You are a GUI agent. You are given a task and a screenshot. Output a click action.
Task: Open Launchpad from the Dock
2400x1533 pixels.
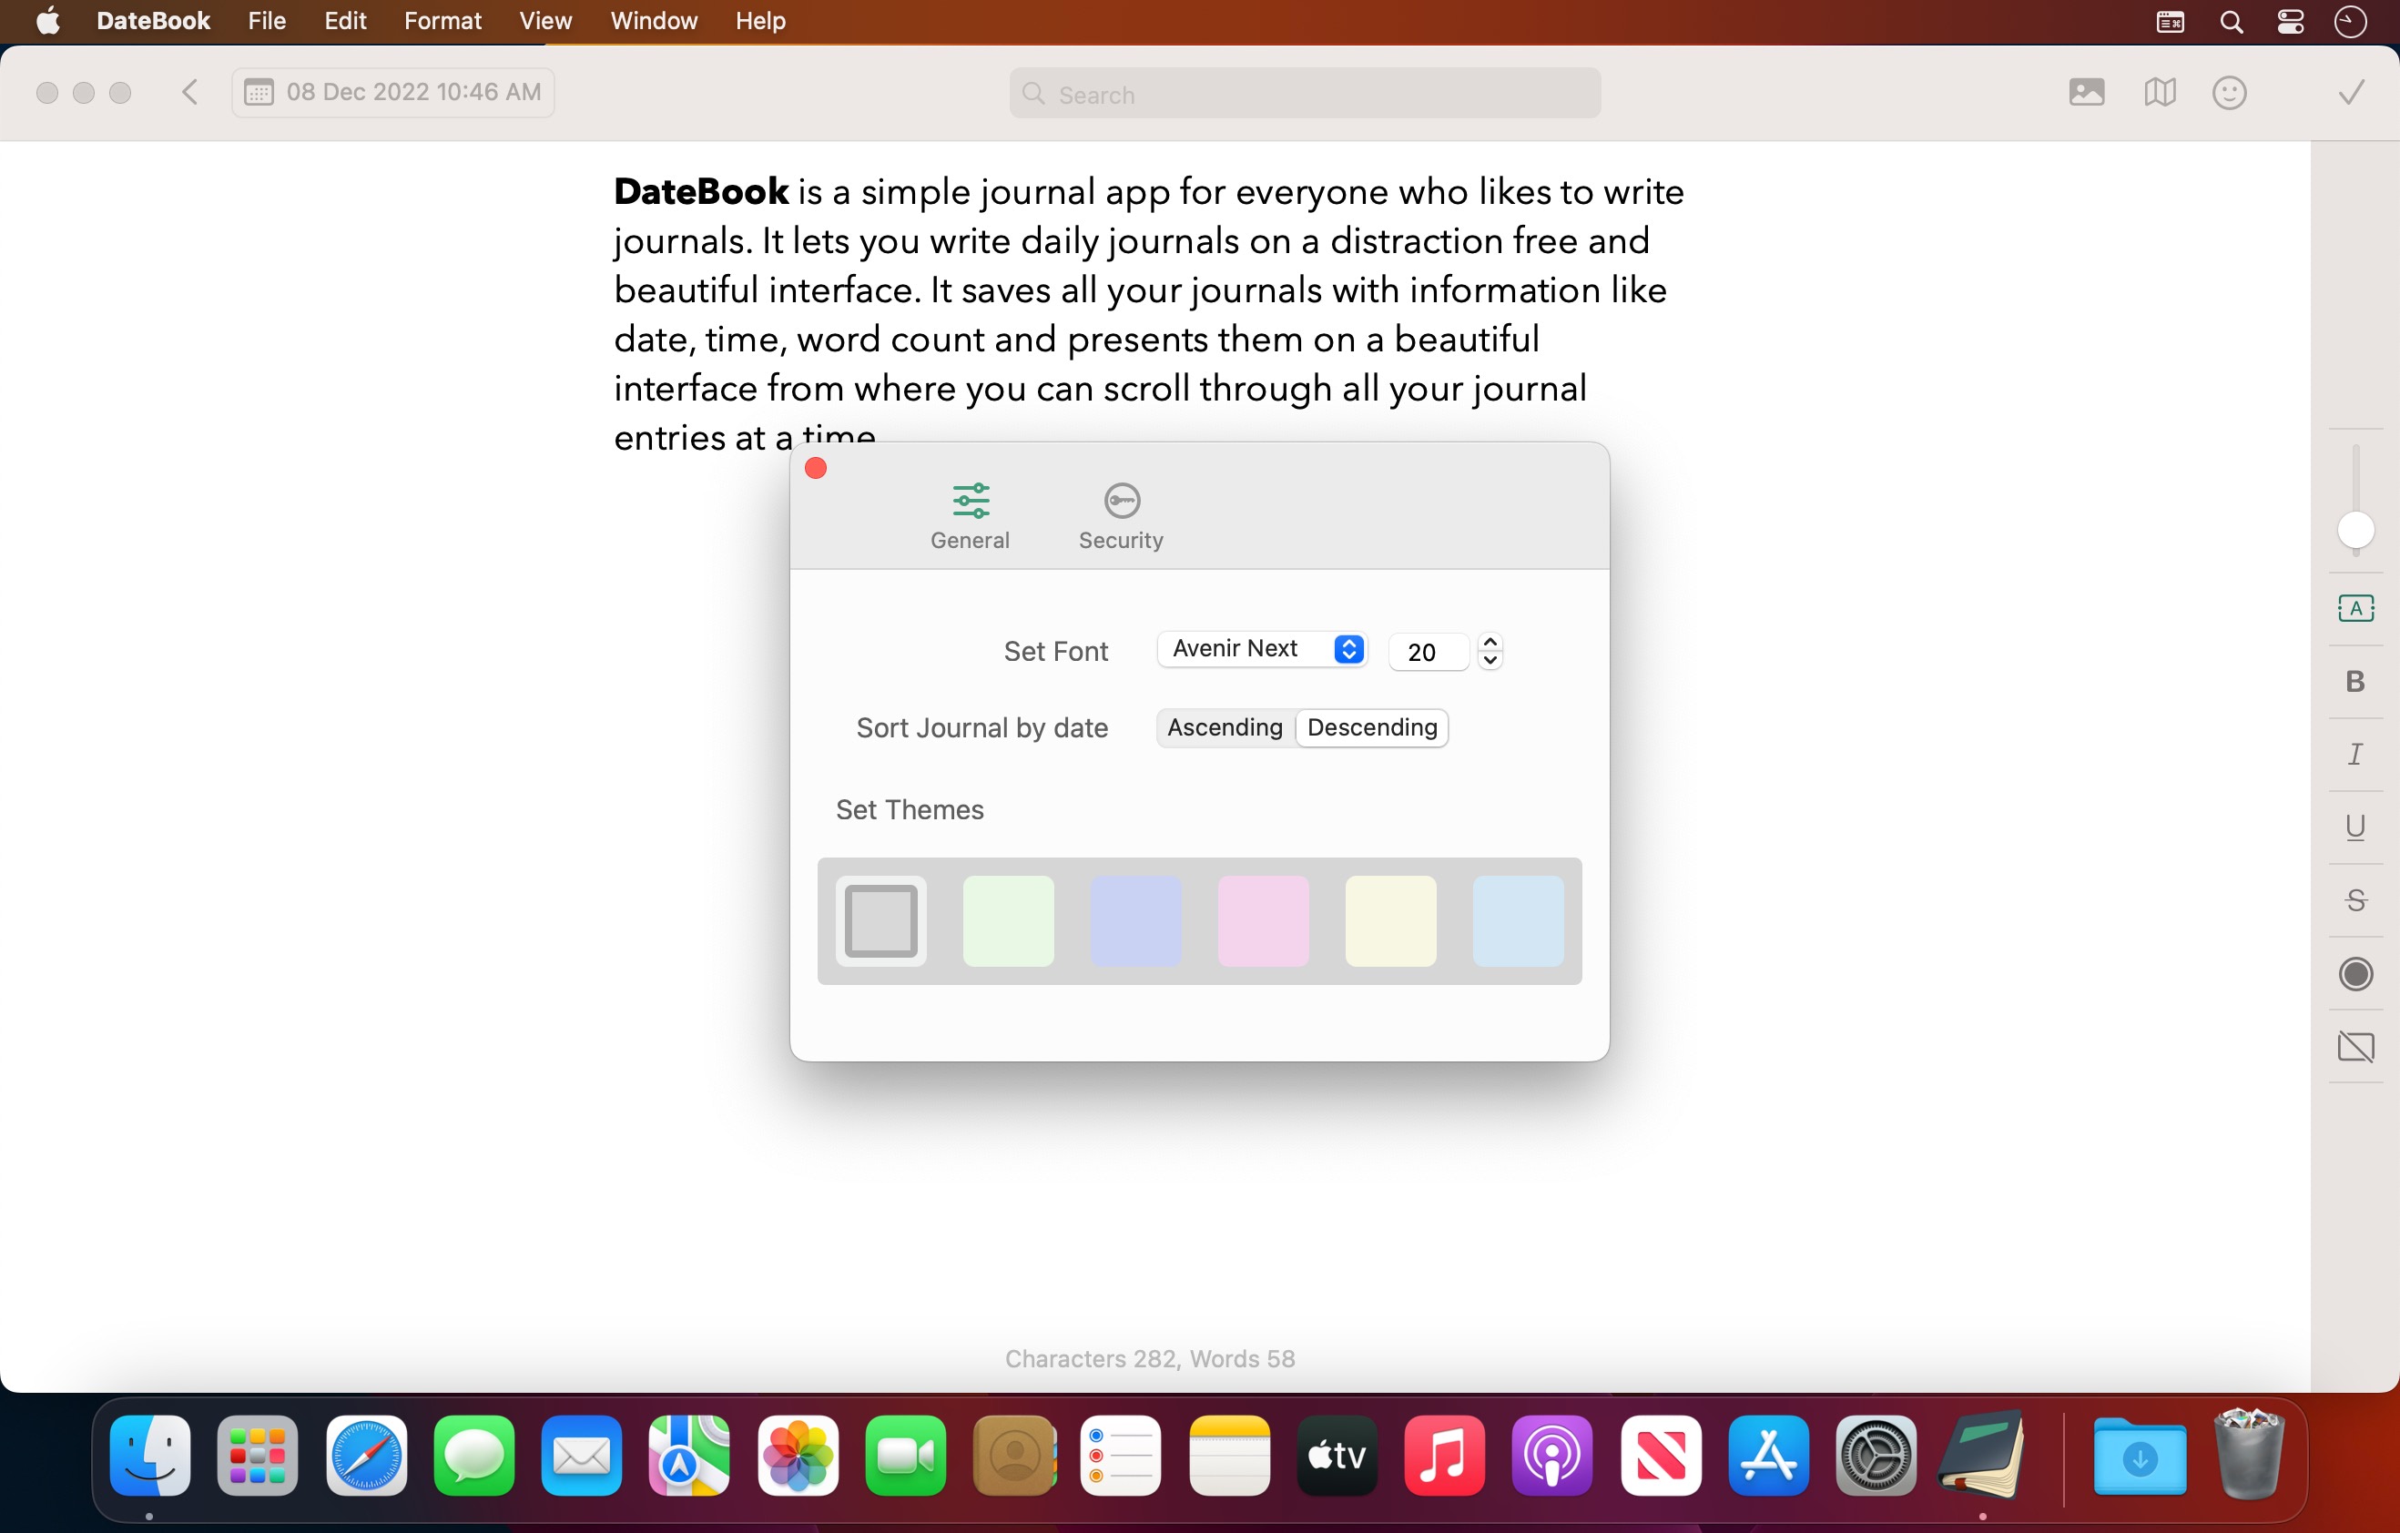pyautogui.click(x=259, y=1456)
